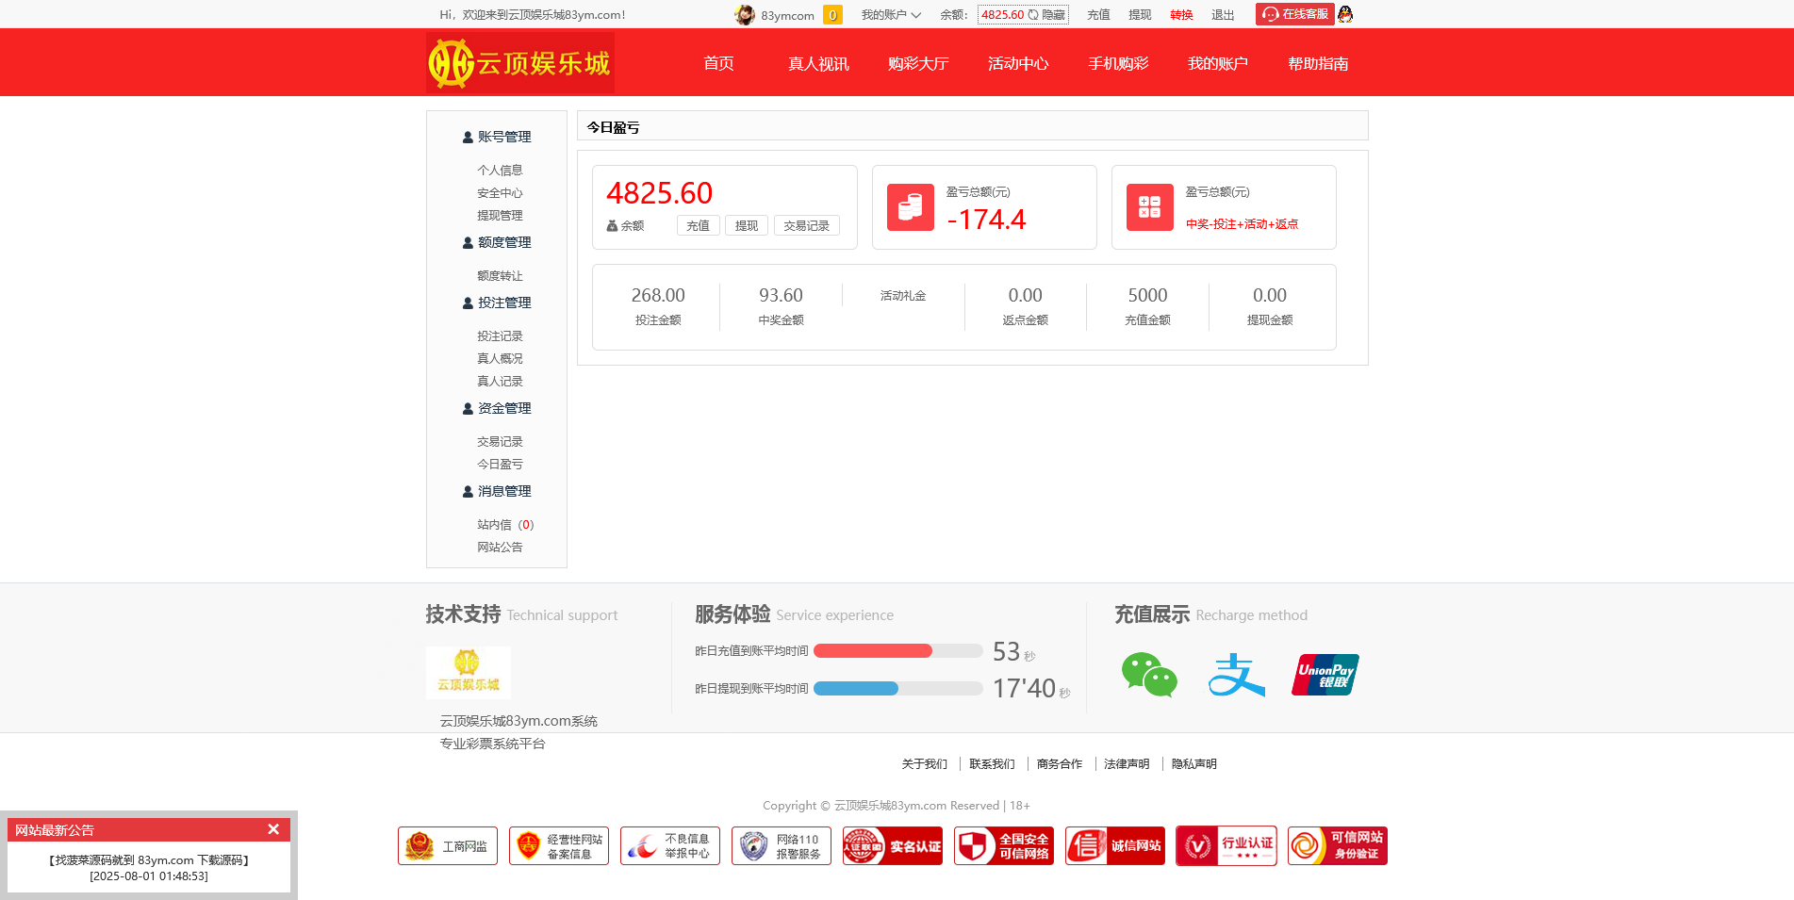The height and width of the screenshot is (900, 1794).
Task: Click the UnionPay logo
Action: (x=1325, y=675)
